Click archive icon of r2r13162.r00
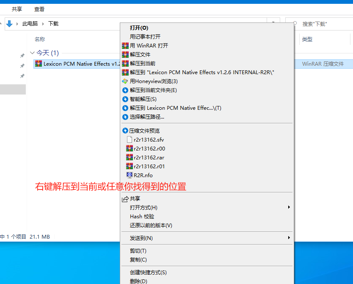 pyautogui.click(x=130, y=148)
